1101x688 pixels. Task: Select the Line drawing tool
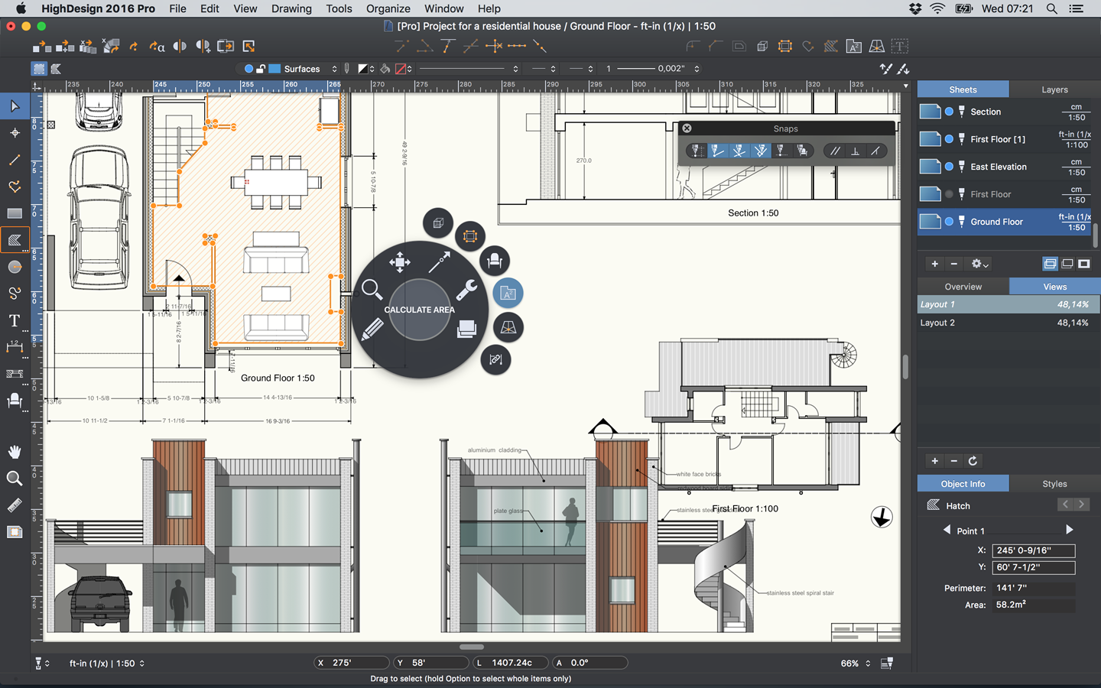(x=15, y=160)
